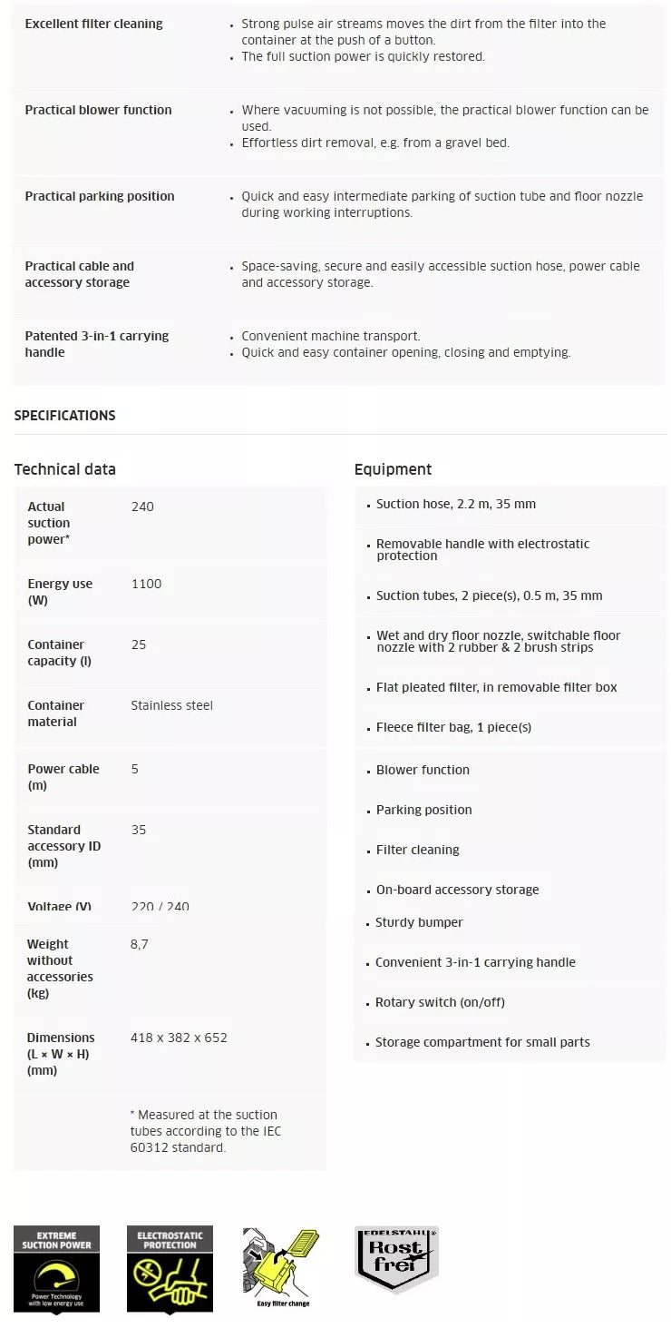Image resolution: width=671 pixels, height=1338 pixels.
Task: Click the Rotary switch (on/off) equipment item
Action: [440, 1002]
